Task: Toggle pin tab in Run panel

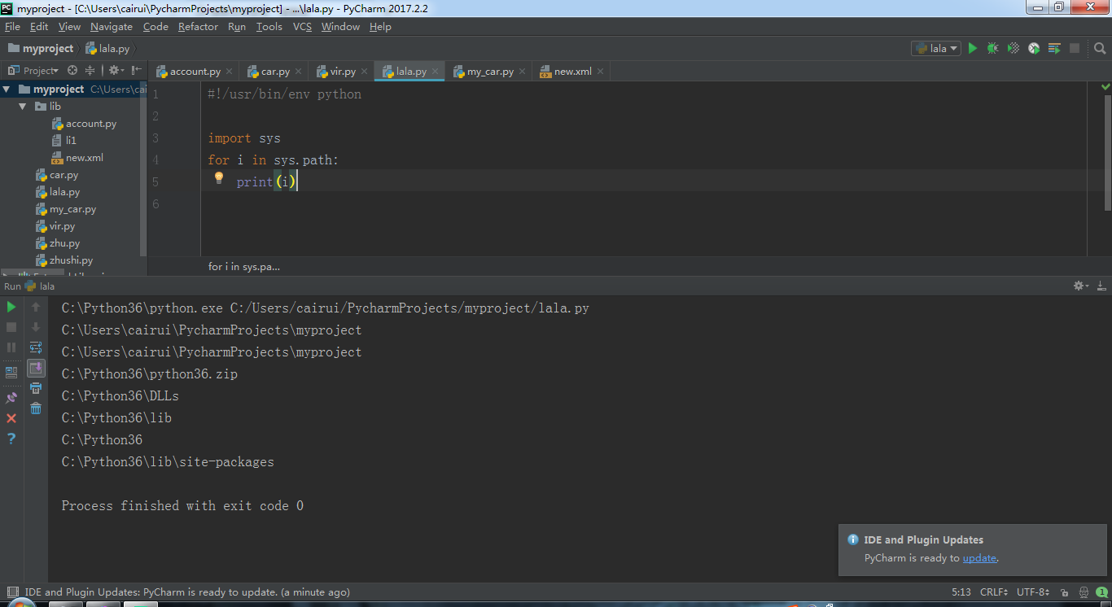Action: tap(11, 398)
